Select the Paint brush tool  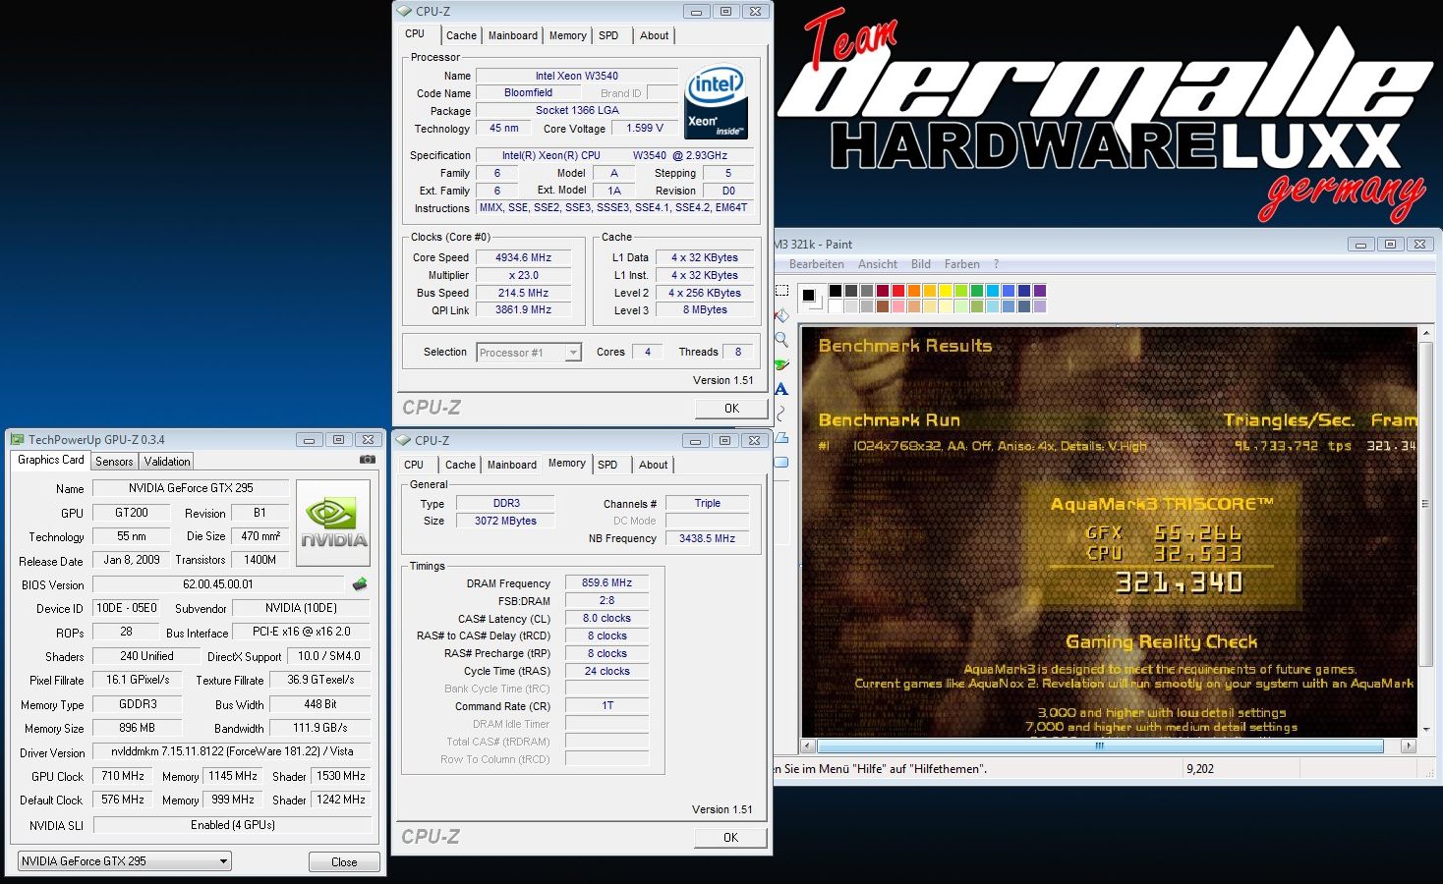tap(782, 364)
